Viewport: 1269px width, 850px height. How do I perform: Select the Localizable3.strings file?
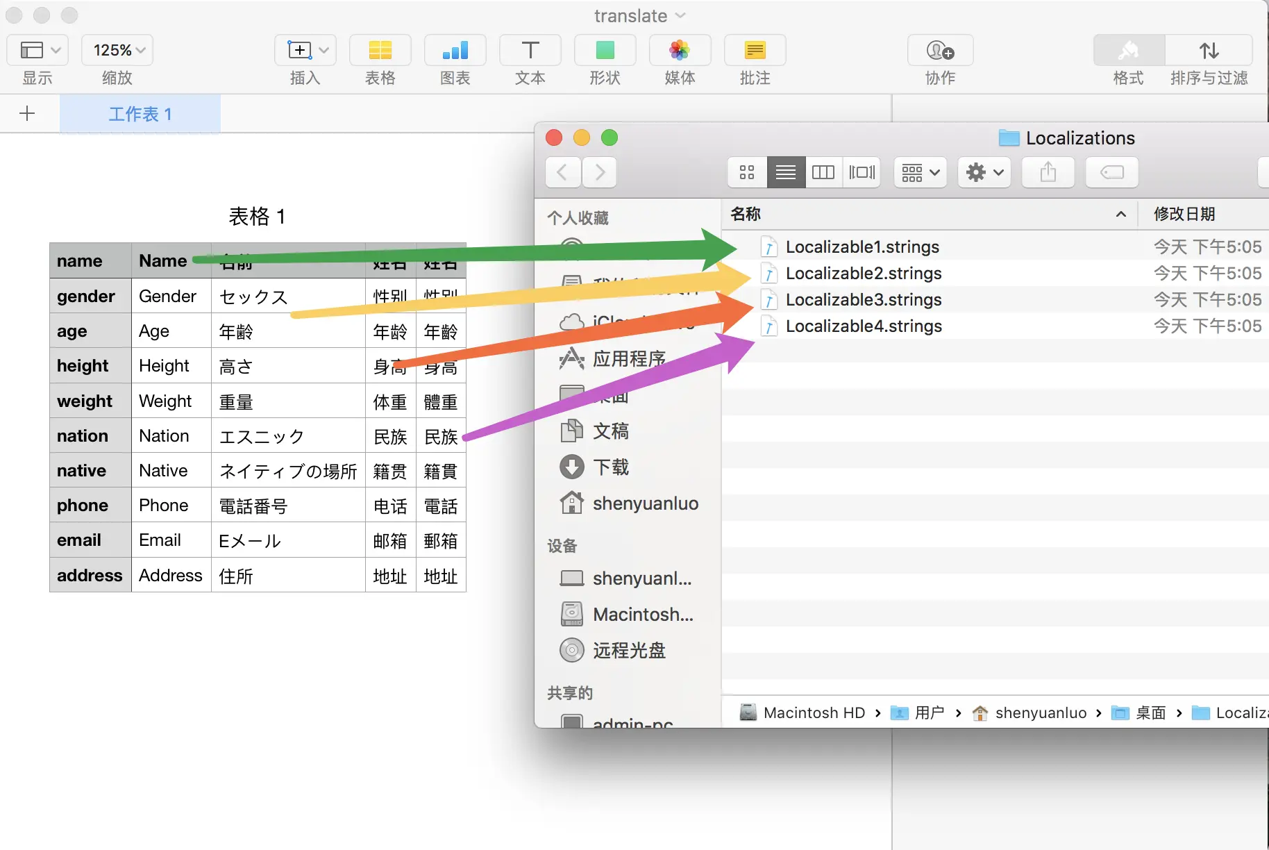(x=863, y=299)
